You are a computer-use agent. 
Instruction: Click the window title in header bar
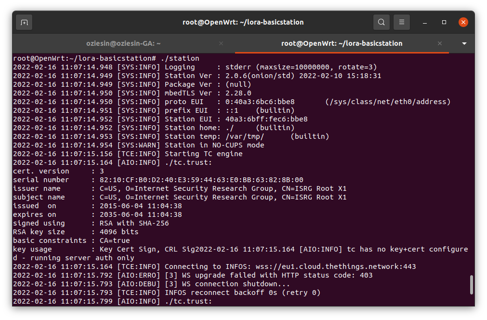pyautogui.click(x=243, y=22)
